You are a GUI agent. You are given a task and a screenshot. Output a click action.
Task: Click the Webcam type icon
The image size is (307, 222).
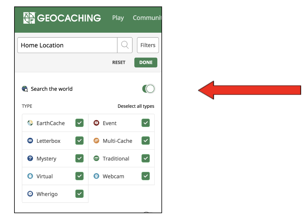pyautogui.click(x=96, y=176)
